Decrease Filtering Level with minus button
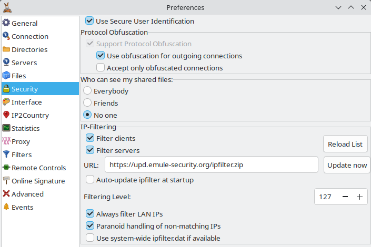The height and width of the screenshot is (247, 371). tap(345, 197)
